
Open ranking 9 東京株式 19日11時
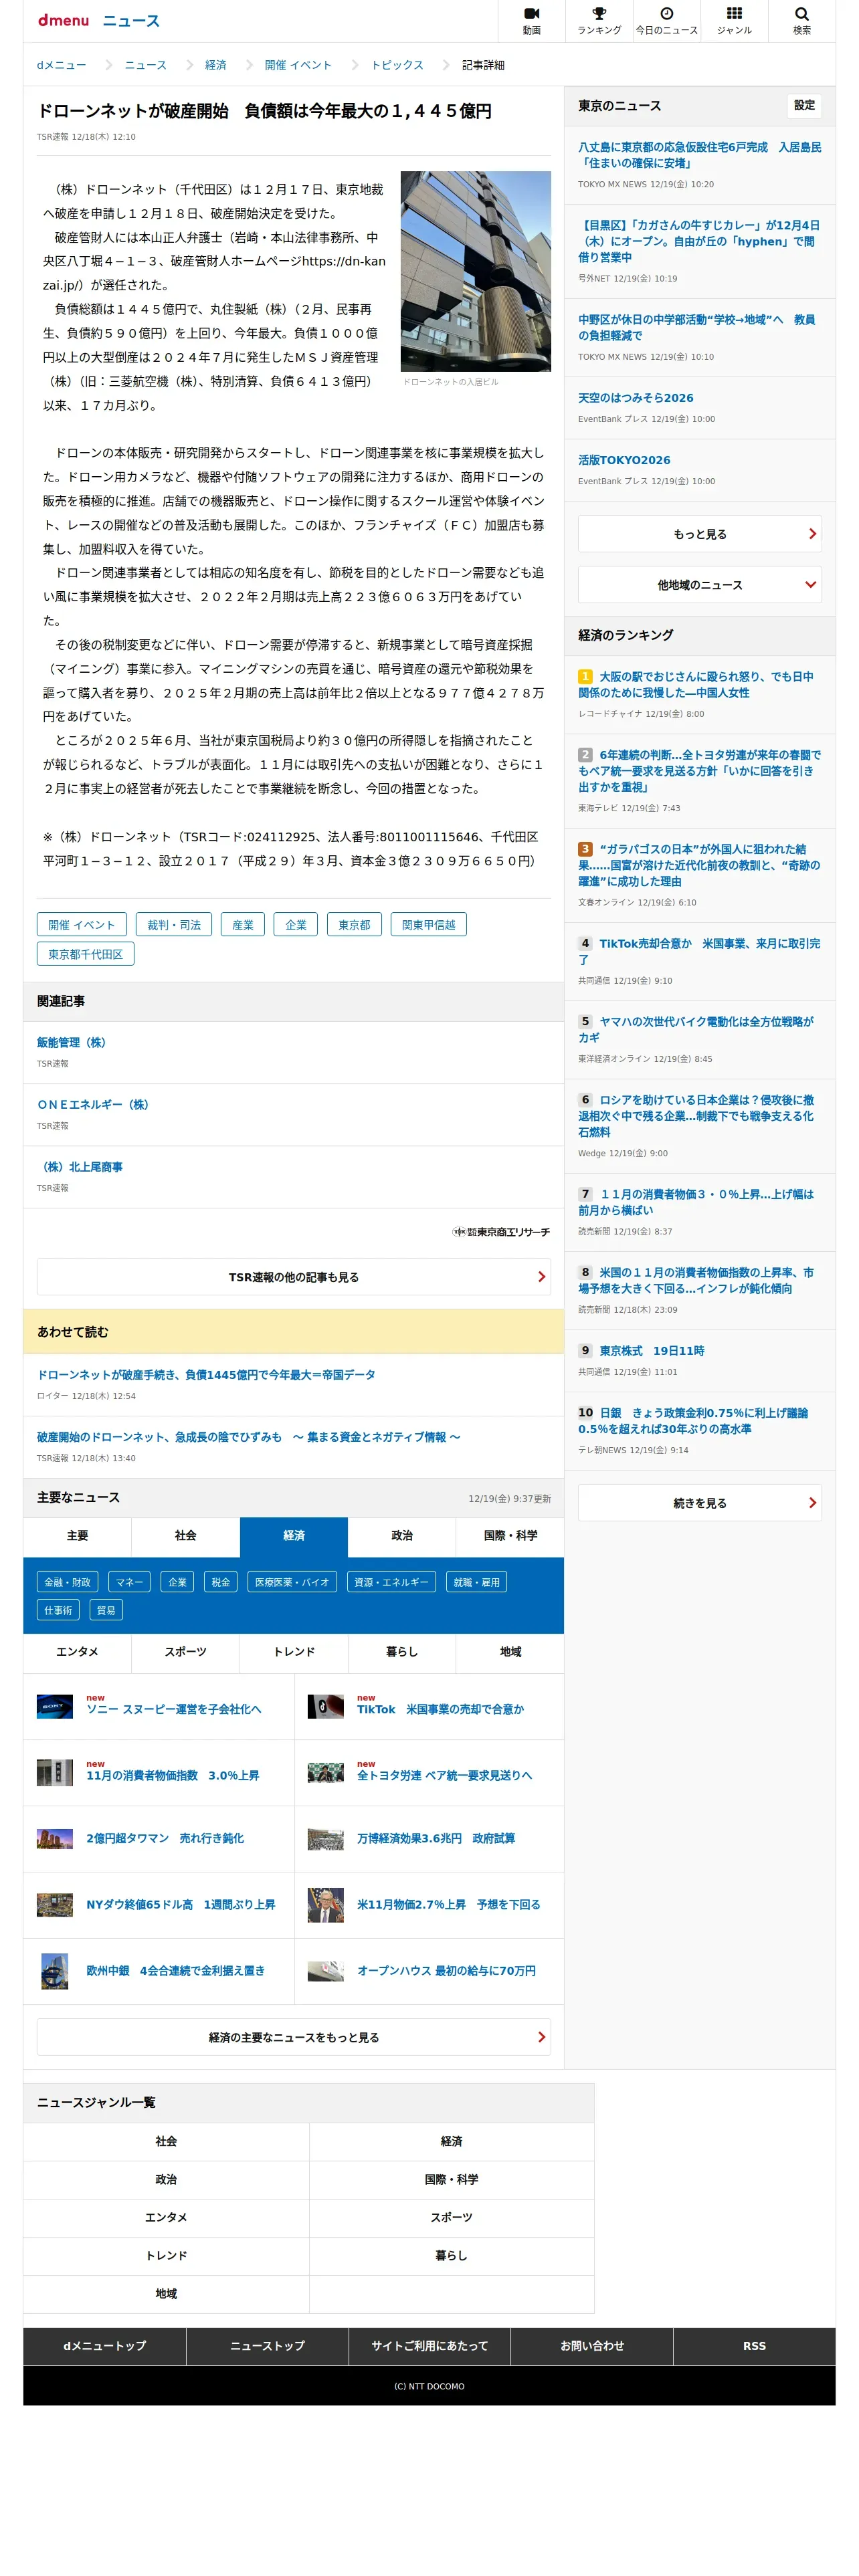point(651,1350)
